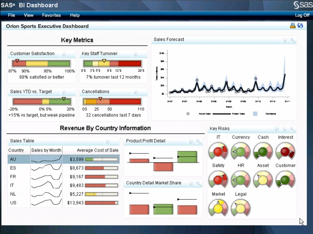
Task: Click the Key Risks magnifier icon
Action: [292, 129]
